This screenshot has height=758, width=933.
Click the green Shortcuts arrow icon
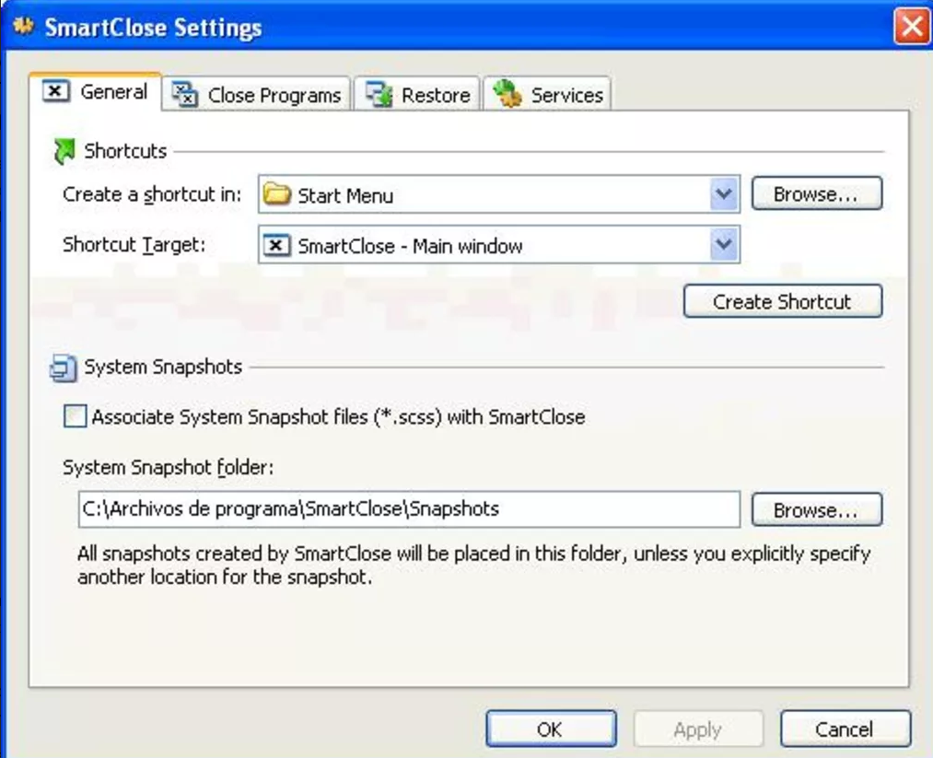click(x=64, y=151)
